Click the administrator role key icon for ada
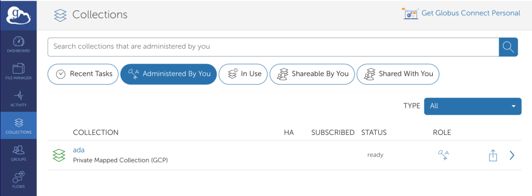The width and height of the screenshot is (532, 196). point(444,155)
